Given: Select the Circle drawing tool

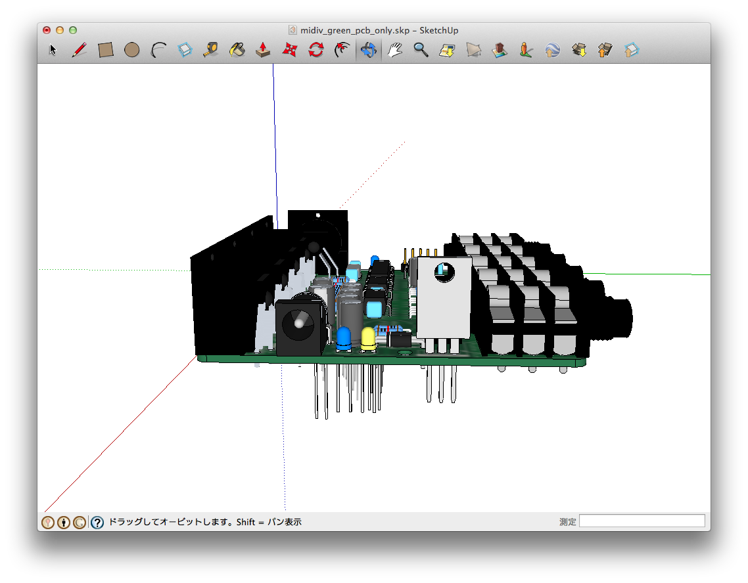Looking at the screenshot, I should (x=132, y=50).
